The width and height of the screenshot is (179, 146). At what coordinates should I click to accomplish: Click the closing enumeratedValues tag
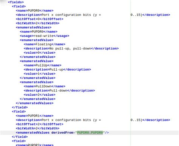pyautogui.click(x=35, y=103)
